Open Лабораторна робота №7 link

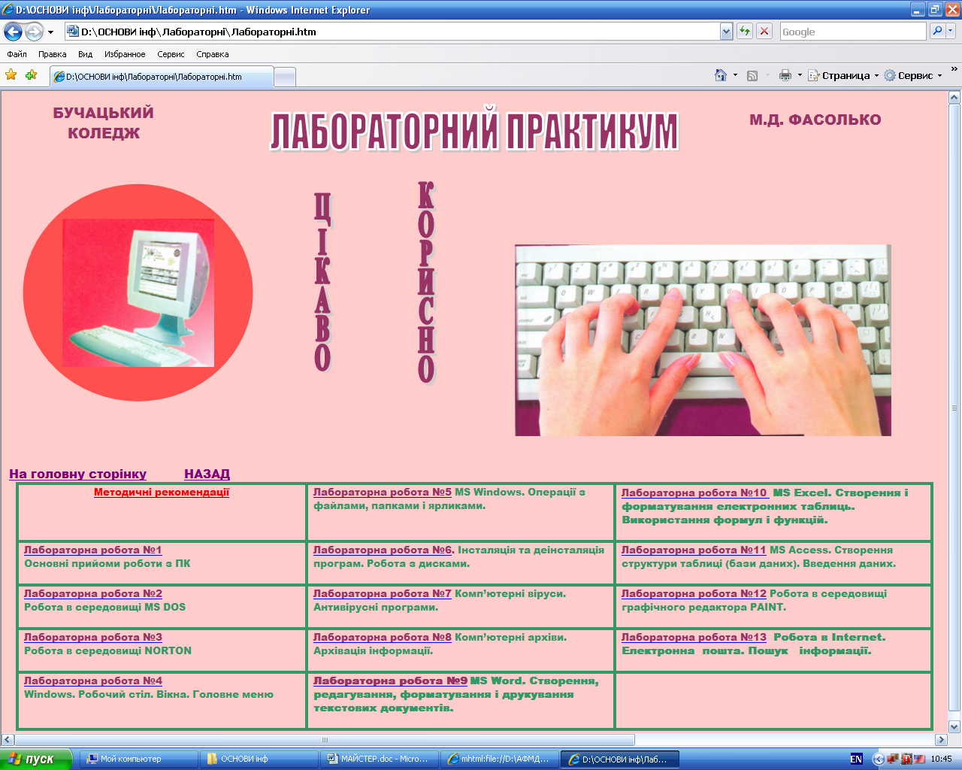click(x=383, y=593)
